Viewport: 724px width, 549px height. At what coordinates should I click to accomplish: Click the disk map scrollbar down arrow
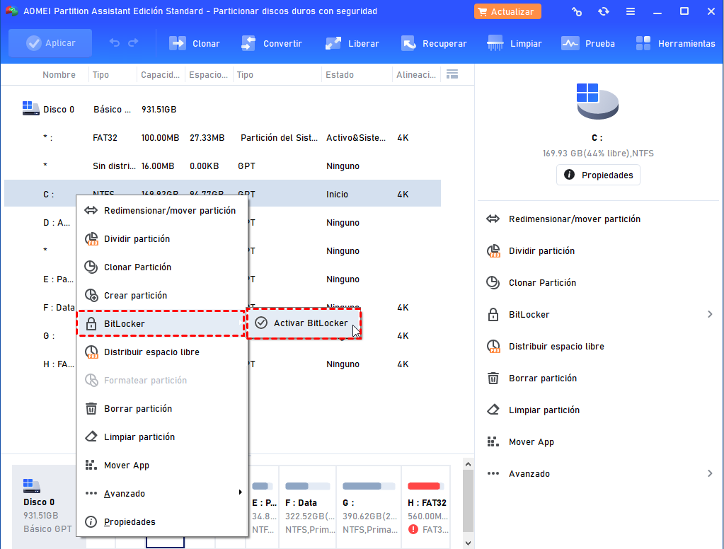pyautogui.click(x=468, y=543)
